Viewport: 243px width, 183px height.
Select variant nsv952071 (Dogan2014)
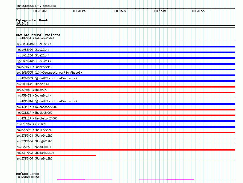click(34, 95)
